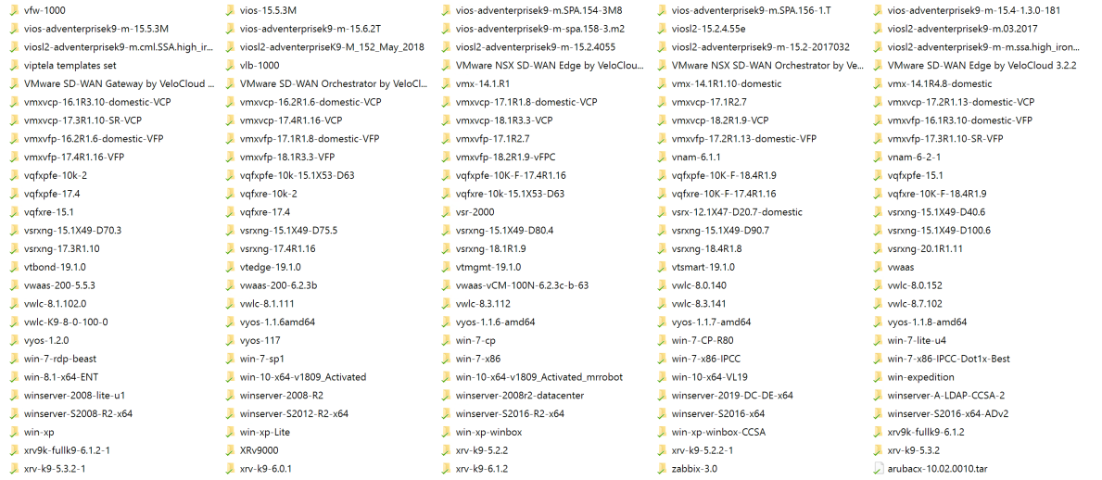
Task: Select 'vios-adventerprisek9-m-15.5.3M' folder name
Action: (95, 29)
